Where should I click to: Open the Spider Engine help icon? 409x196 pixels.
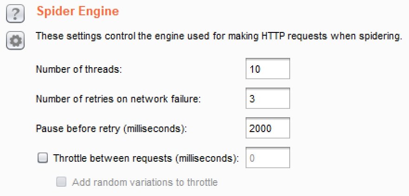(x=15, y=15)
